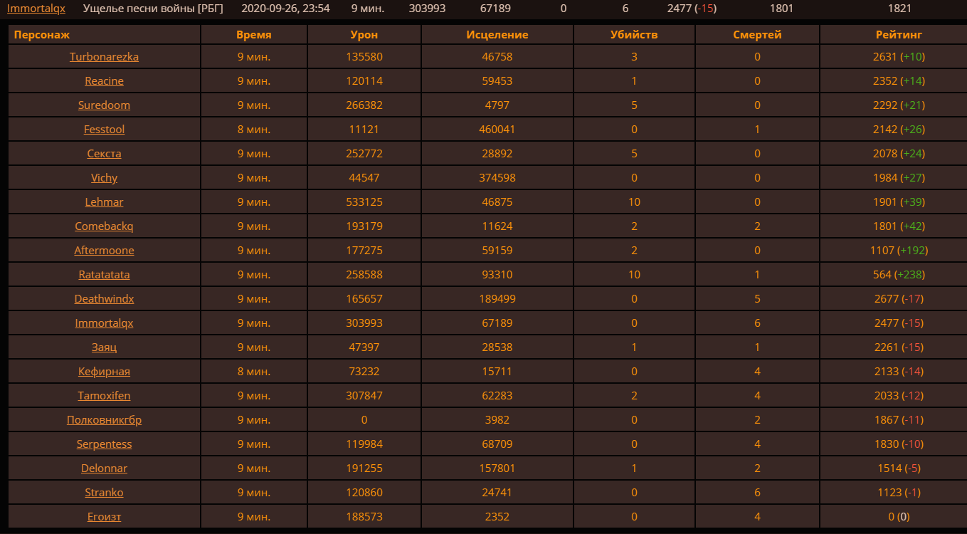Image resolution: width=967 pixels, height=534 pixels.
Task: Open the Immortalqx link in top row
Action: point(36,9)
